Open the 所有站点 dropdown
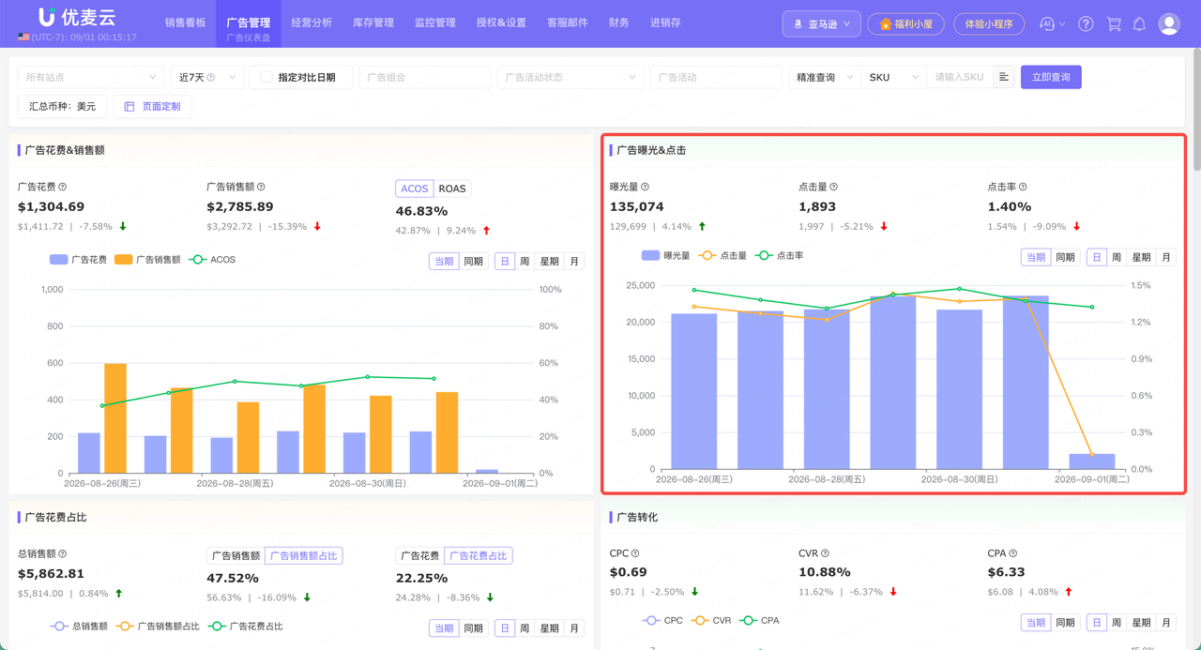Image resolution: width=1201 pixels, height=650 pixels. click(x=91, y=78)
